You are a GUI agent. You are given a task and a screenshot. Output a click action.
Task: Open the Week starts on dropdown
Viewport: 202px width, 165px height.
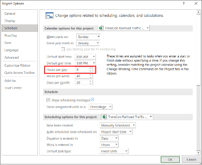[x=88, y=37]
